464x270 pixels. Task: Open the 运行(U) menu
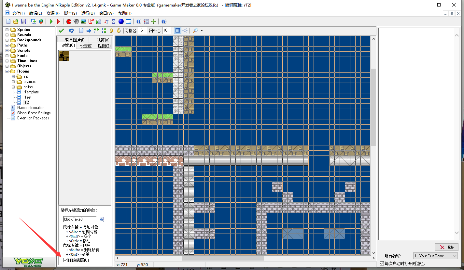click(88, 13)
